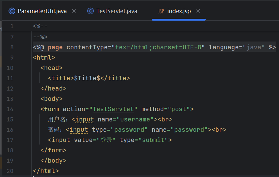
Task: Click the closing html tag on line 20
Action: (46, 171)
